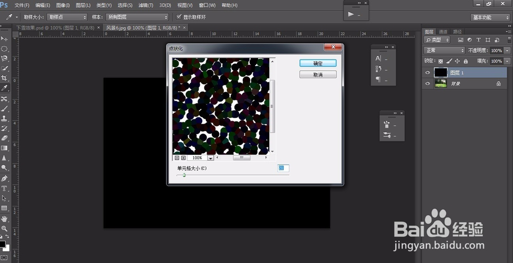513x263 pixels.
Task: Toggle Quick Mask mode icon
Action: (x=4, y=258)
